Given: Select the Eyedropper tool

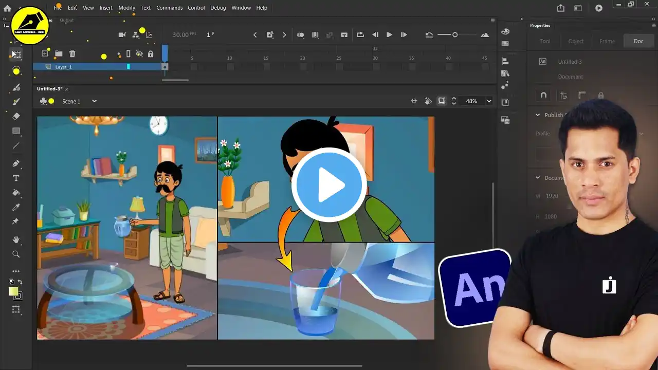Looking at the screenshot, I should point(16,207).
